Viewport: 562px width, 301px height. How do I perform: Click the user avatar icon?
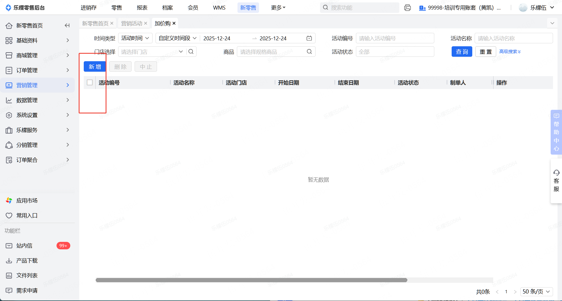tap(523, 8)
